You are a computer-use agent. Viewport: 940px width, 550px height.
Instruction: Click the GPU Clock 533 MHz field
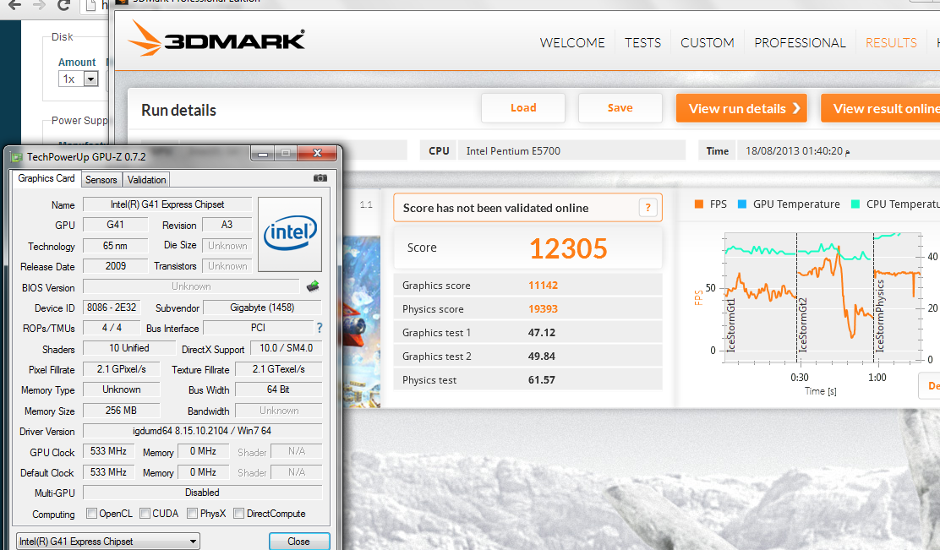click(108, 451)
